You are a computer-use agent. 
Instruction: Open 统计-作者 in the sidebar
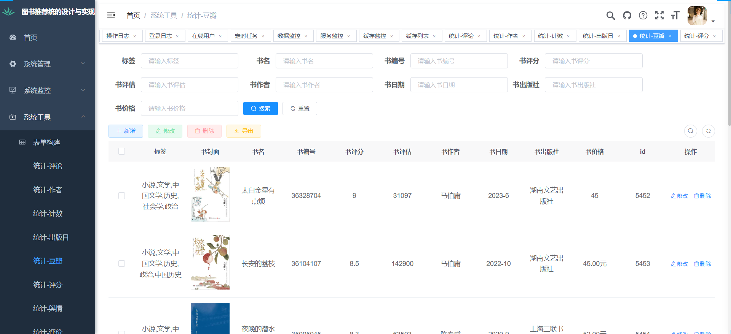(48, 190)
